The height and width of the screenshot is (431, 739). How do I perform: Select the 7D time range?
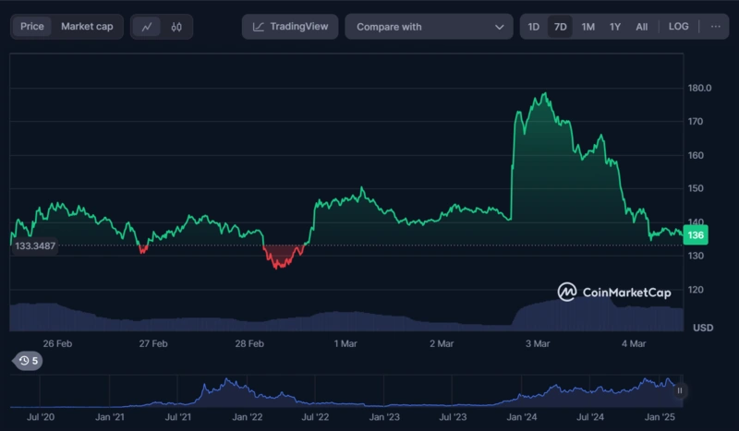pos(561,27)
